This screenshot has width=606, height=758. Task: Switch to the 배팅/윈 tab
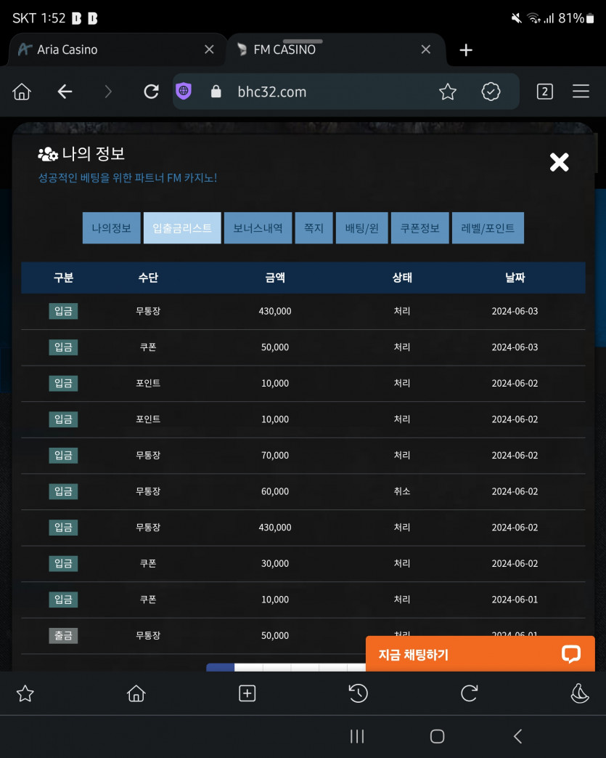361,227
